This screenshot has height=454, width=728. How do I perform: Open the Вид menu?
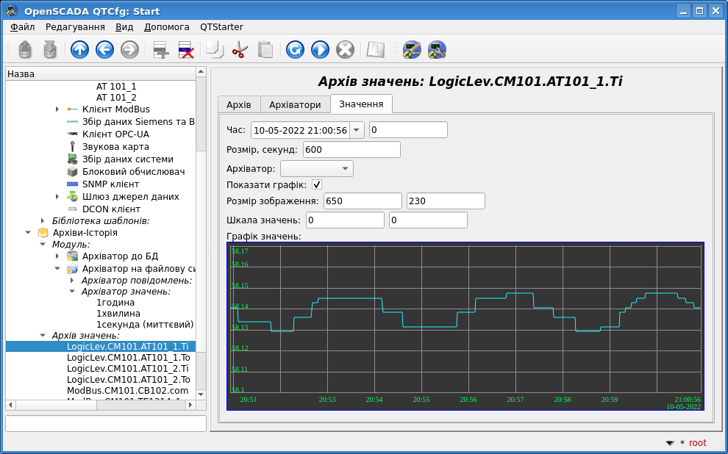click(x=124, y=27)
